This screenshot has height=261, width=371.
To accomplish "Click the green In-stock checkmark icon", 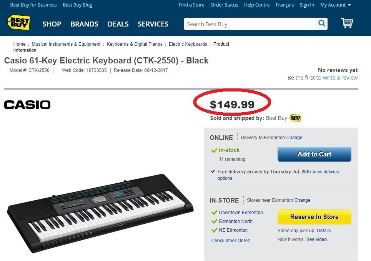I will [214, 150].
